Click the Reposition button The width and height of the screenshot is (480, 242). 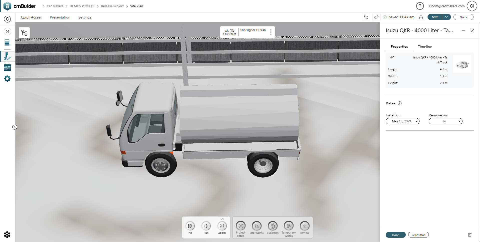418,235
